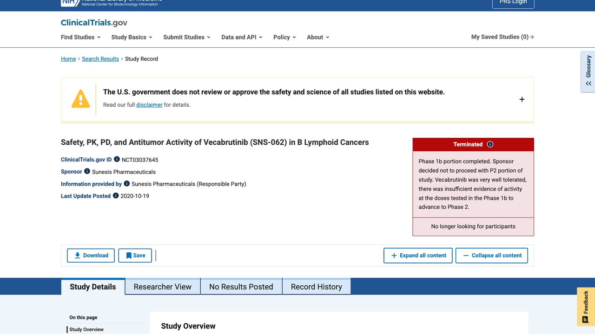Go to ClinicalTrials.gov home via logo
This screenshot has height=334, width=595.
pyautogui.click(x=94, y=23)
